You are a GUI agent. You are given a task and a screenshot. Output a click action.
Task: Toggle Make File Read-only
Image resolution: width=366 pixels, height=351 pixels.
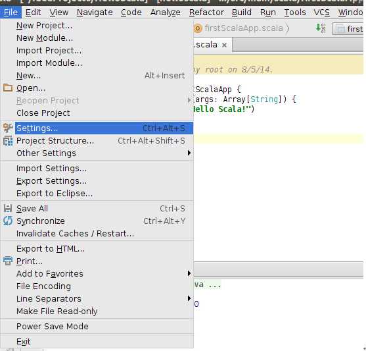tap(97, 311)
